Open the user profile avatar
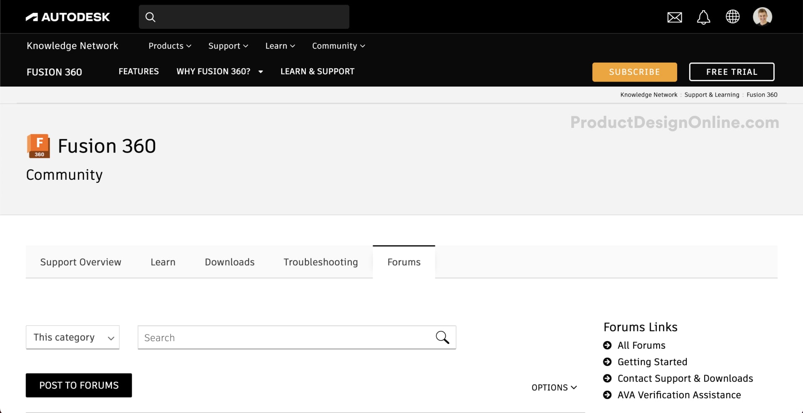Screen dimensions: 803x413 tap(762, 17)
